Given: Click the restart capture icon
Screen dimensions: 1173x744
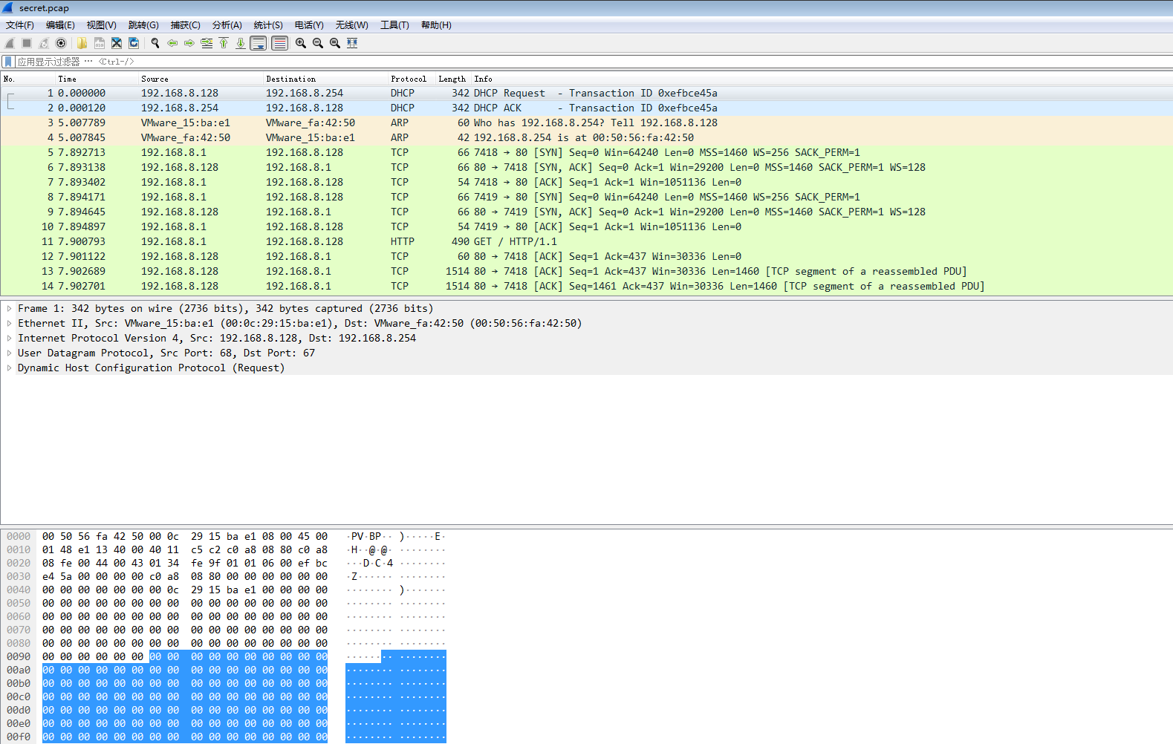Looking at the screenshot, I should 44,43.
